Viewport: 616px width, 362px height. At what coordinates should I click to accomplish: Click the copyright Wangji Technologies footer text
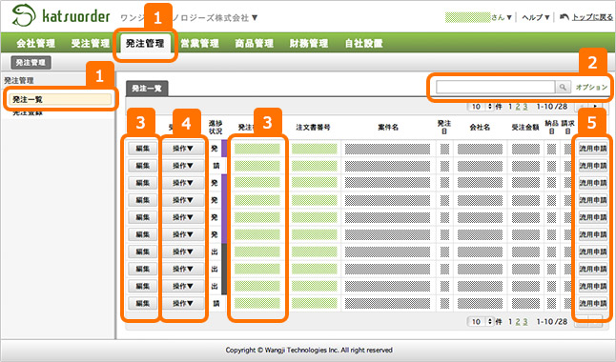pyautogui.click(x=309, y=350)
